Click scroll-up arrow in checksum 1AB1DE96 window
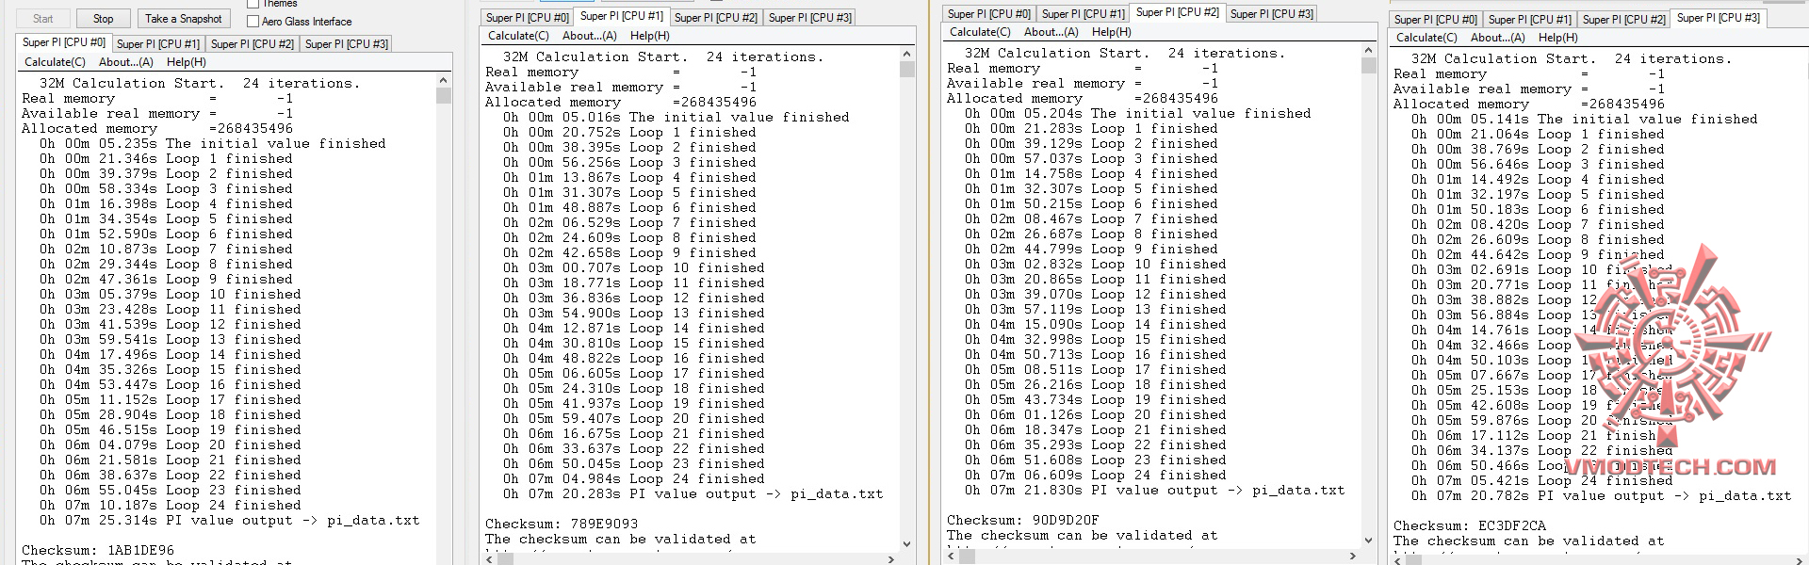 [x=444, y=82]
